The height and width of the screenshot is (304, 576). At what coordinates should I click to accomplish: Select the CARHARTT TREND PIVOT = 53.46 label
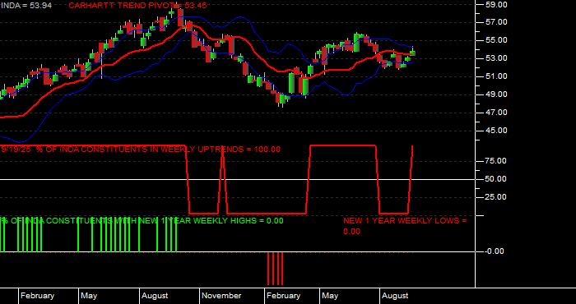[137, 6]
